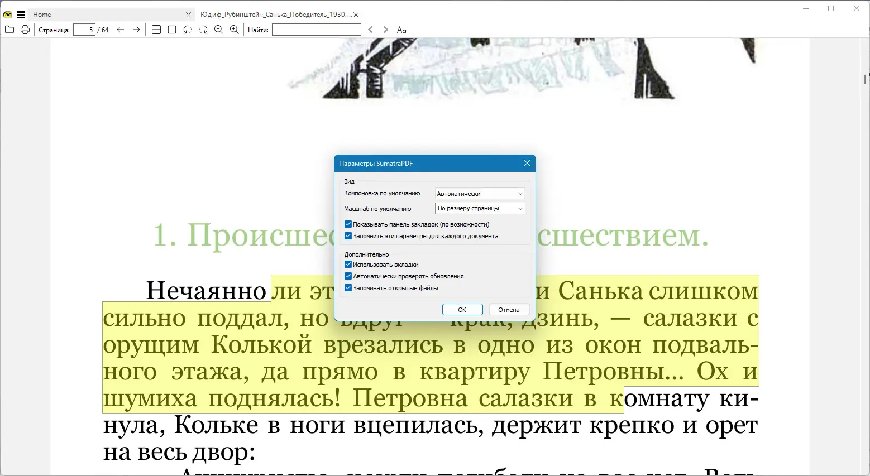Image resolution: width=870 pixels, height=476 pixels.
Task: Rotate the page counterclockwise
Action: [x=187, y=29]
